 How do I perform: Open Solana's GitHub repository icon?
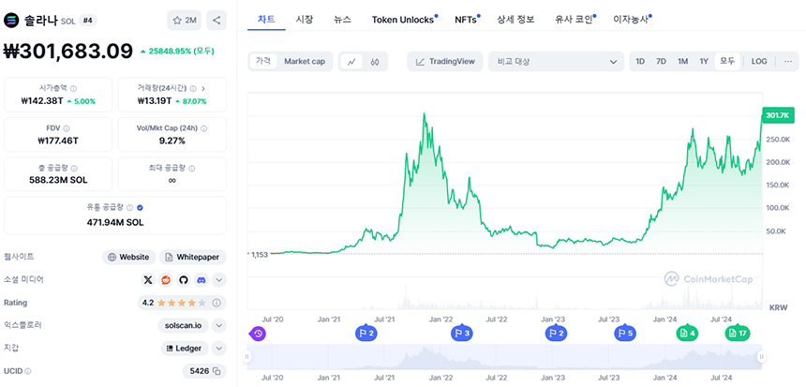point(184,280)
